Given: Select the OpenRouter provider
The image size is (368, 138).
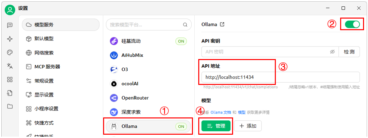Looking at the screenshot, I should pos(148,98).
